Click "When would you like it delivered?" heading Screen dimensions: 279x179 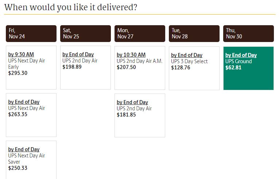coord(71,7)
